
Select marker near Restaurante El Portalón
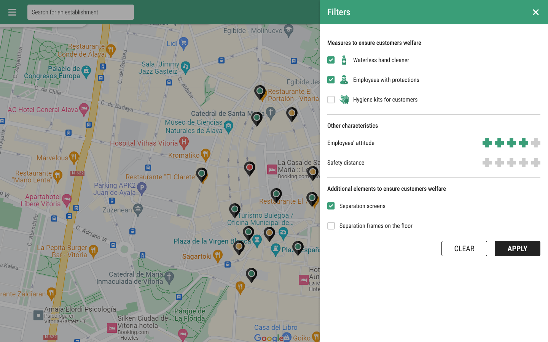click(260, 92)
